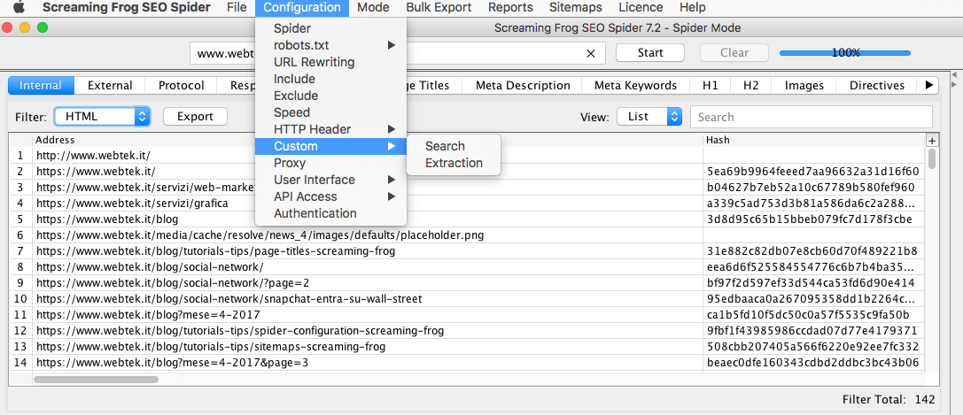This screenshot has height=415, width=963.
Task: Sort by the Address column header
Action: pos(368,140)
